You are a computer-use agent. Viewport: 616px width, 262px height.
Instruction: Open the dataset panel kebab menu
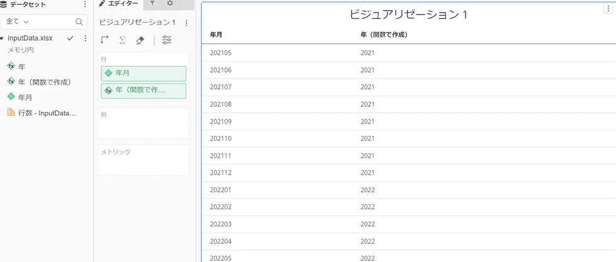(85, 4)
